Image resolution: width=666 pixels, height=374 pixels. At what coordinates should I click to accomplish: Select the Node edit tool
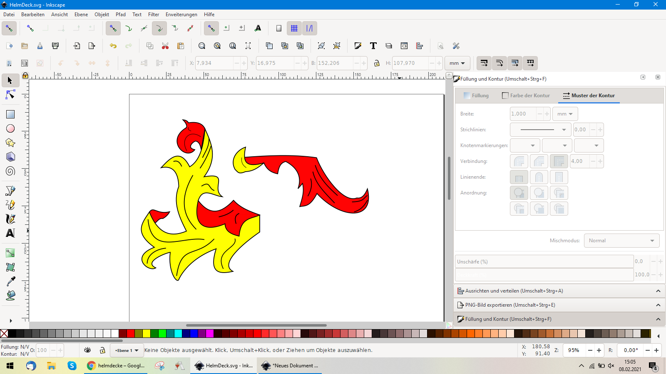(x=10, y=95)
